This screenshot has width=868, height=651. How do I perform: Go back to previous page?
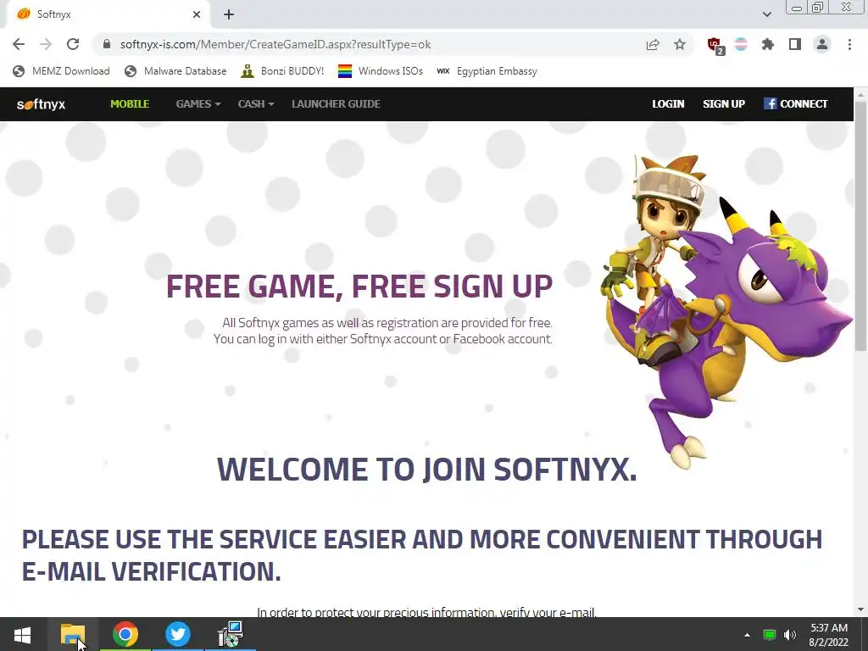[19, 44]
